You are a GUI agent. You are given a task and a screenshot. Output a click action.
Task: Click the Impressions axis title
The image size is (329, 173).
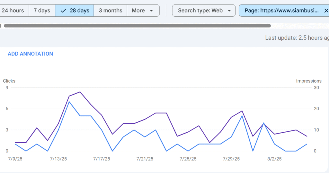point(308,81)
